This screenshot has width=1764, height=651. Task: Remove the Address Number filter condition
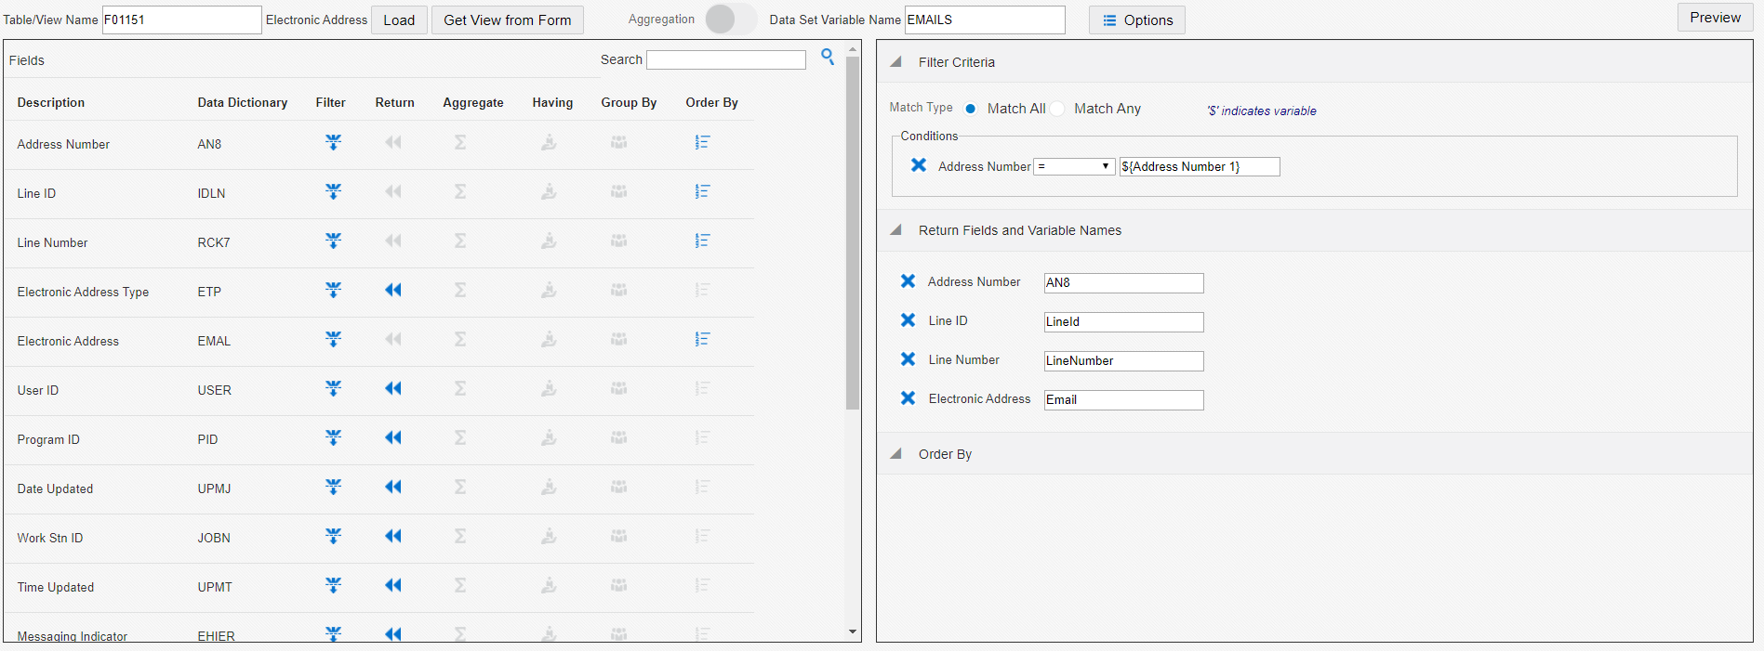[919, 165]
